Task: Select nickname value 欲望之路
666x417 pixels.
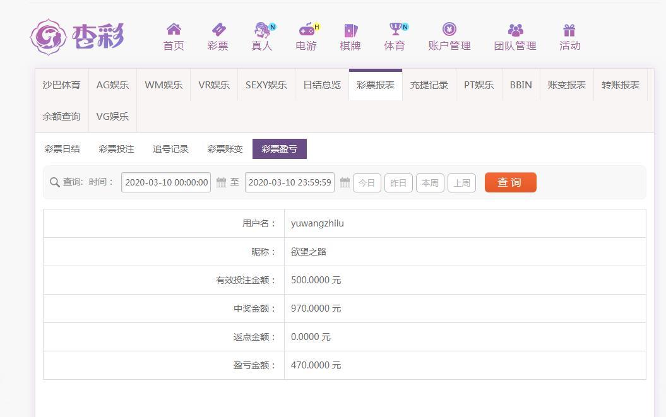Action: (309, 252)
